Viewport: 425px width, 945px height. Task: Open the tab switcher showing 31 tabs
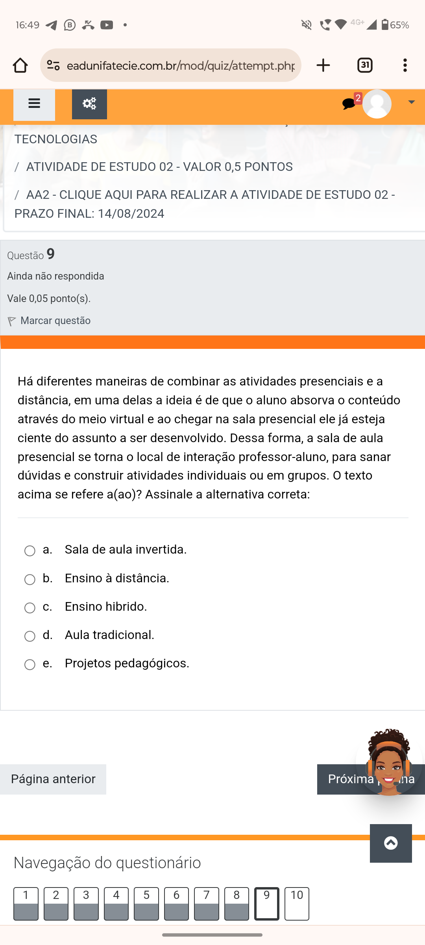[x=365, y=65]
